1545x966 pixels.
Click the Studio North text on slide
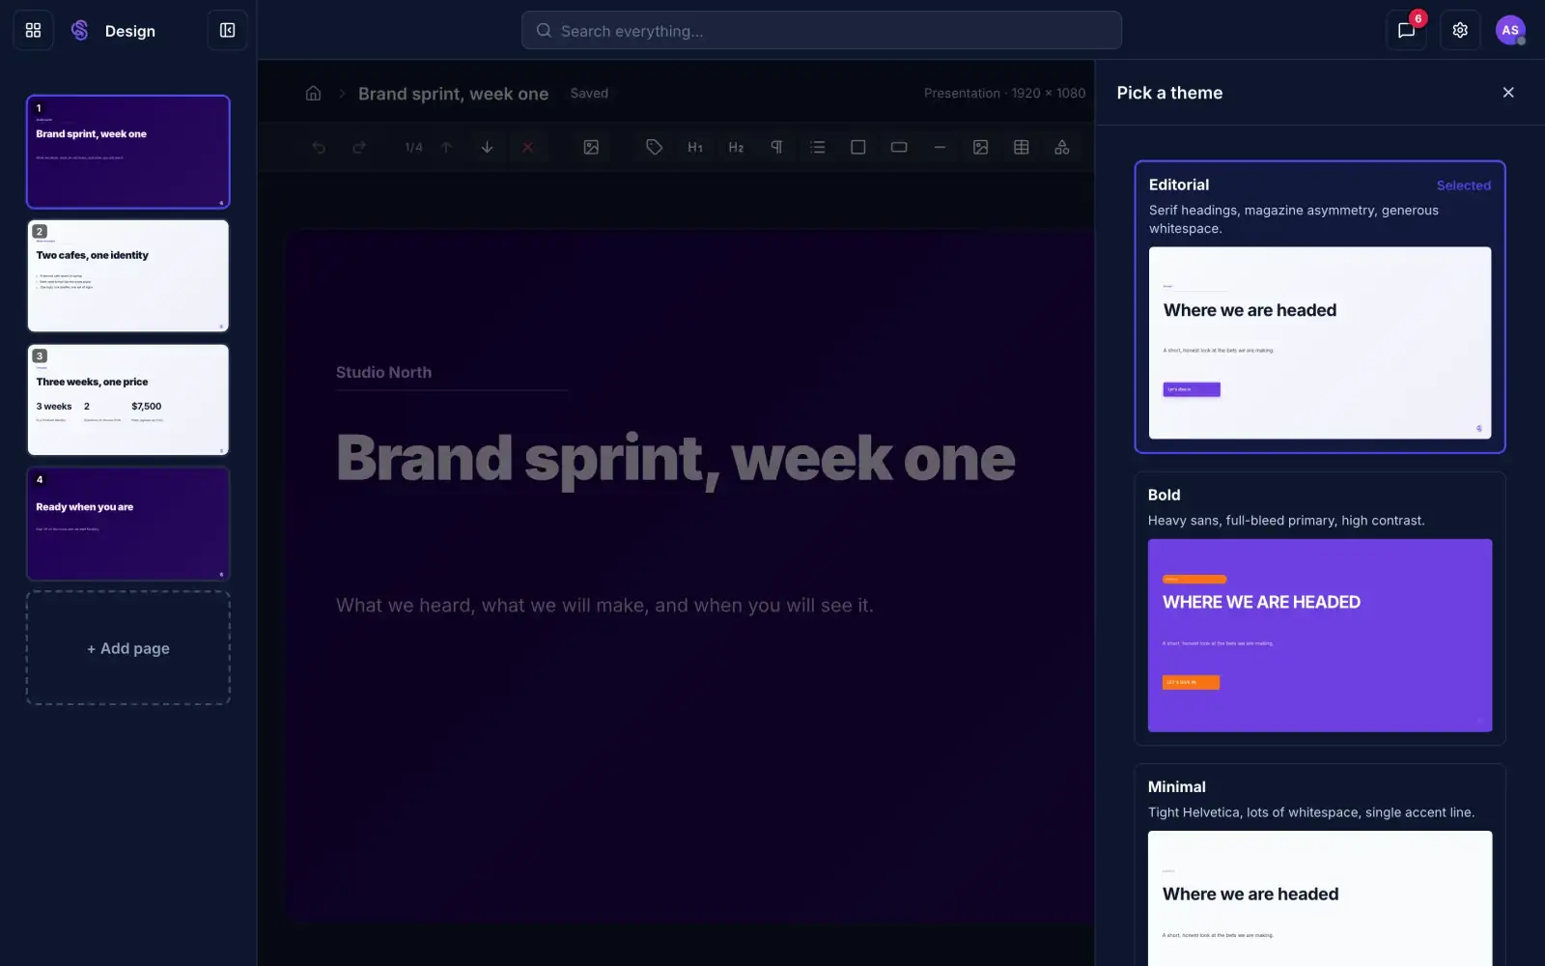click(383, 372)
